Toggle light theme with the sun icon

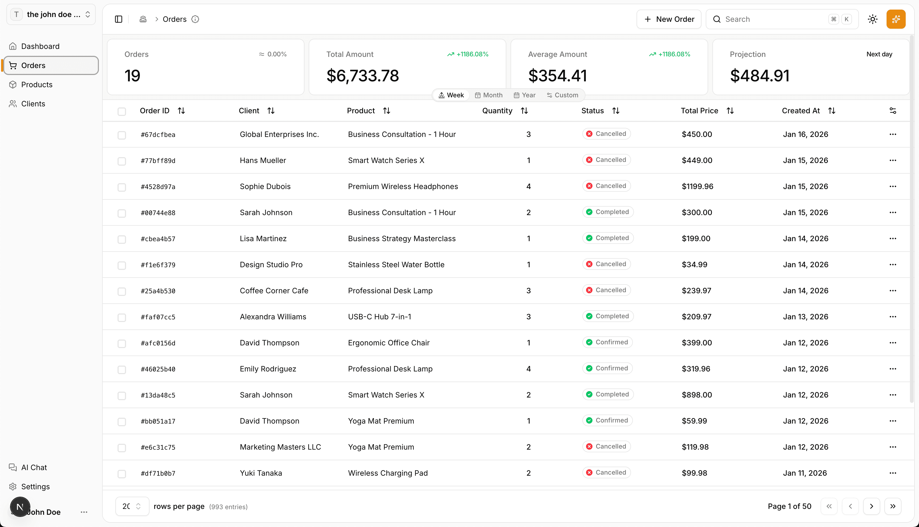(x=873, y=19)
